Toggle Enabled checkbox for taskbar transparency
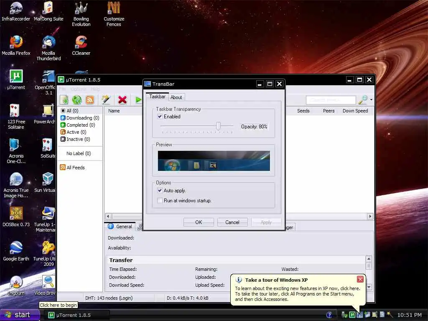428x321 pixels. coord(160,117)
